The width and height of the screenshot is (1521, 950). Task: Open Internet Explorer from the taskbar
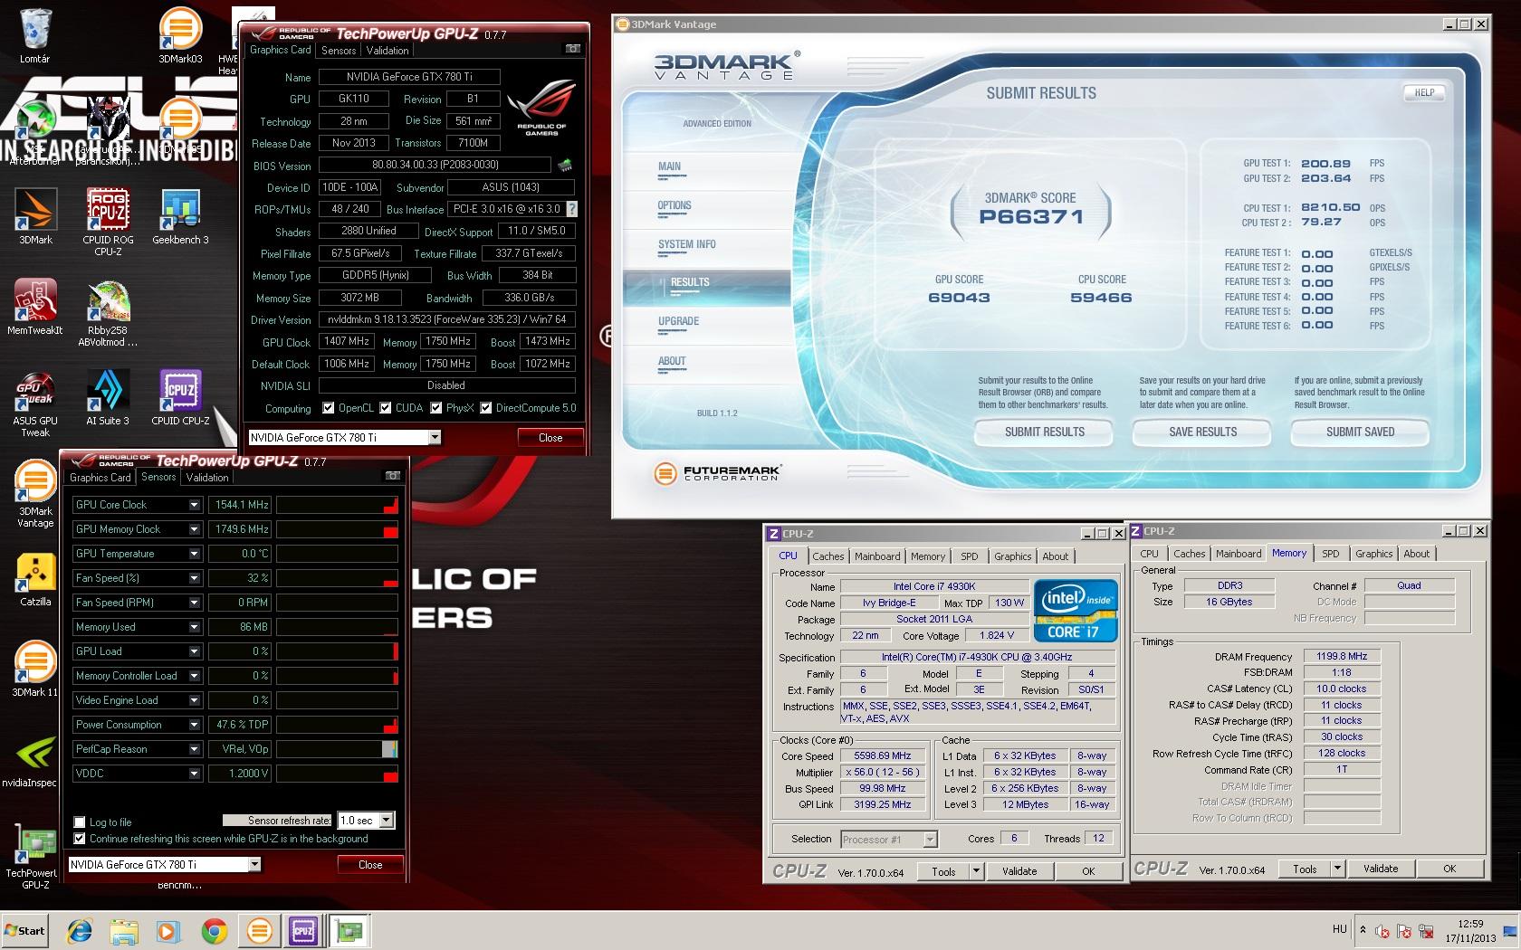tap(81, 930)
